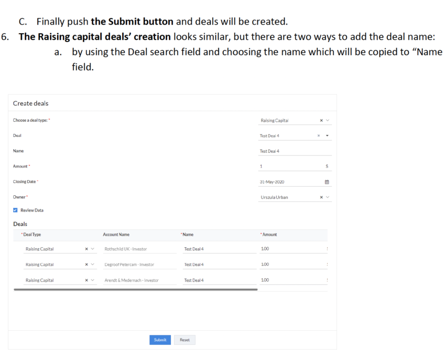The width and height of the screenshot is (443, 359).
Task: Click the Name input field with Test Deal 4
Action: click(295, 151)
